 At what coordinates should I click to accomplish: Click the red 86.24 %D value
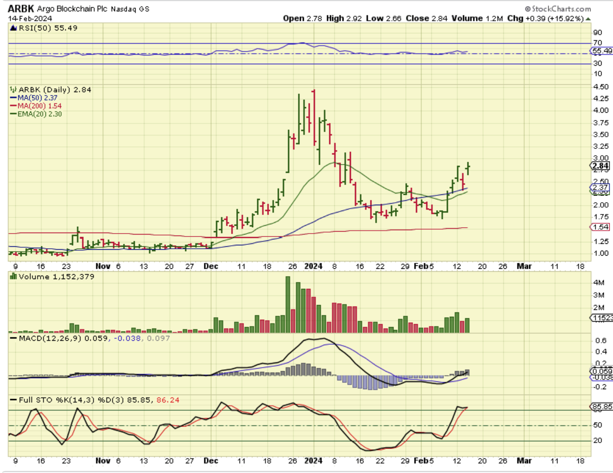pyautogui.click(x=168, y=400)
